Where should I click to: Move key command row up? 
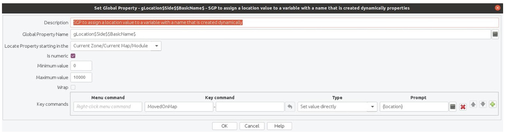pyautogui.click(x=473, y=105)
